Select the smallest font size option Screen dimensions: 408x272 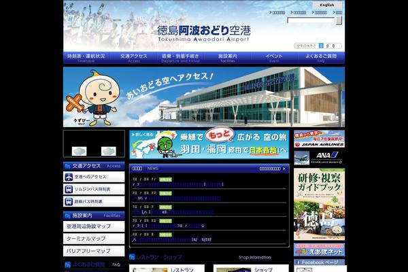pos(321,46)
